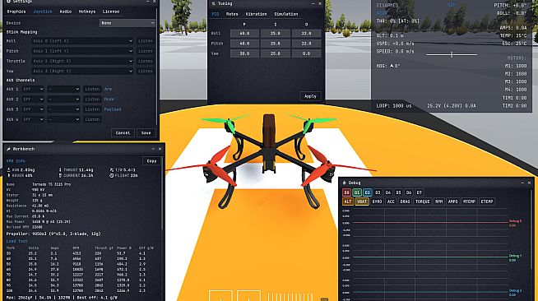Minimize the Tuning window

[x=313, y=4]
